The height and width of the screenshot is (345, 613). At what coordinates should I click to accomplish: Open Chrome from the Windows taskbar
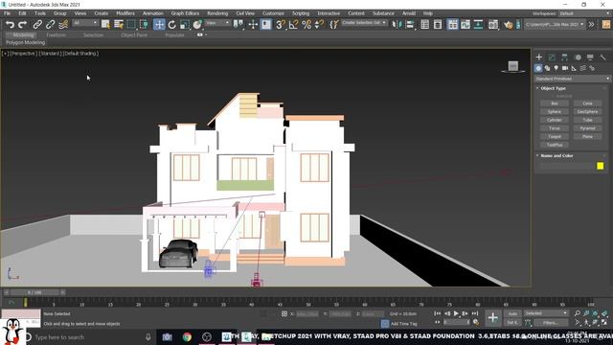(187, 336)
